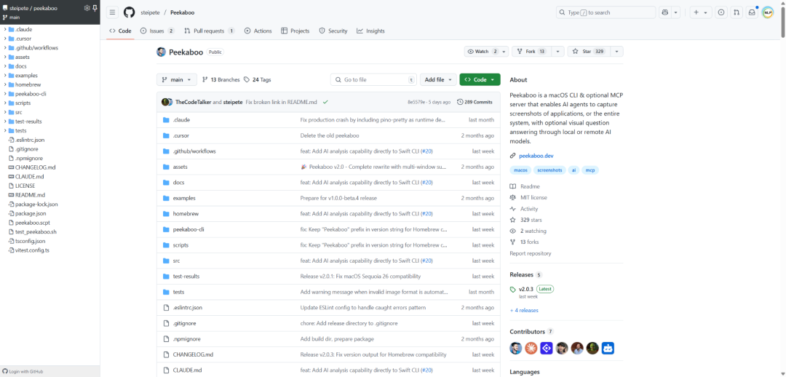
Task: Expand the .claude folder in sidebar tree
Action: (x=5, y=29)
